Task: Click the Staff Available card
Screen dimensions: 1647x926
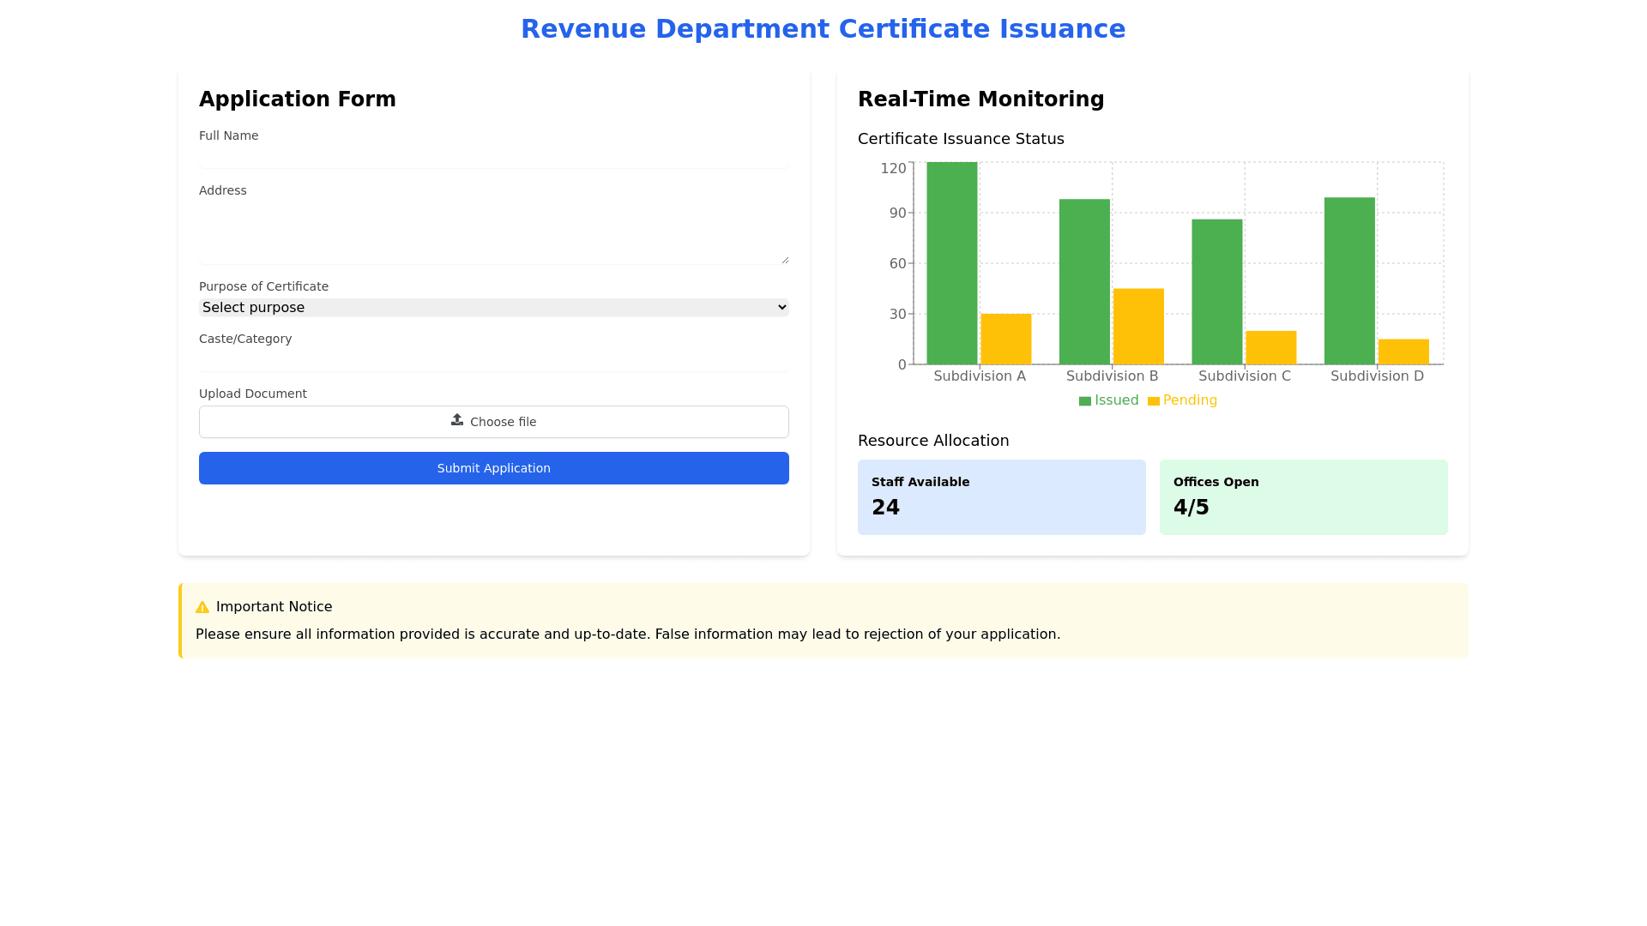Action: point(1001,497)
